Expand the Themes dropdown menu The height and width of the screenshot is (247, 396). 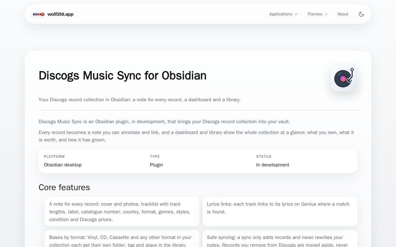tap(317, 14)
